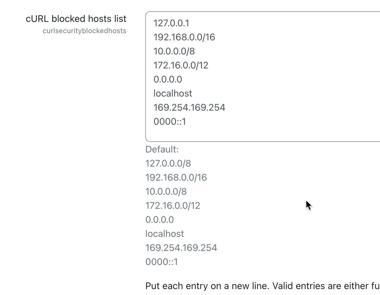Place cursor on 192.168.0.0/16 inside the textarea
380x295 pixels.
184,37
